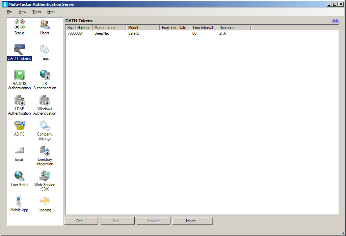The width and height of the screenshot is (346, 236).
Task: Click the DeepNet manufacturer cell
Action: click(x=102, y=33)
